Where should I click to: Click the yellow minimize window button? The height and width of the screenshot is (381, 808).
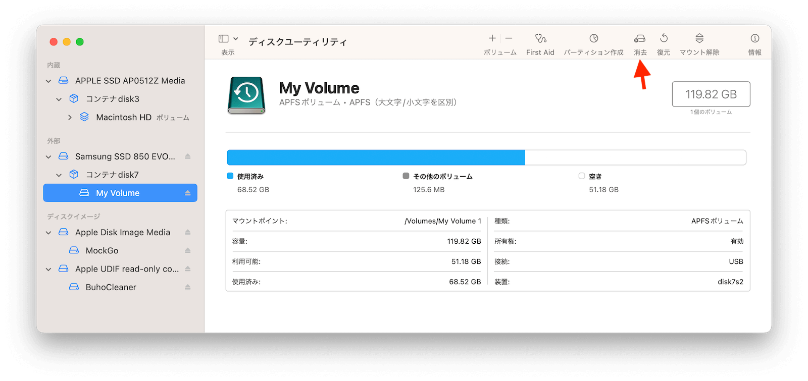pyautogui.click(x=67, y=42)
